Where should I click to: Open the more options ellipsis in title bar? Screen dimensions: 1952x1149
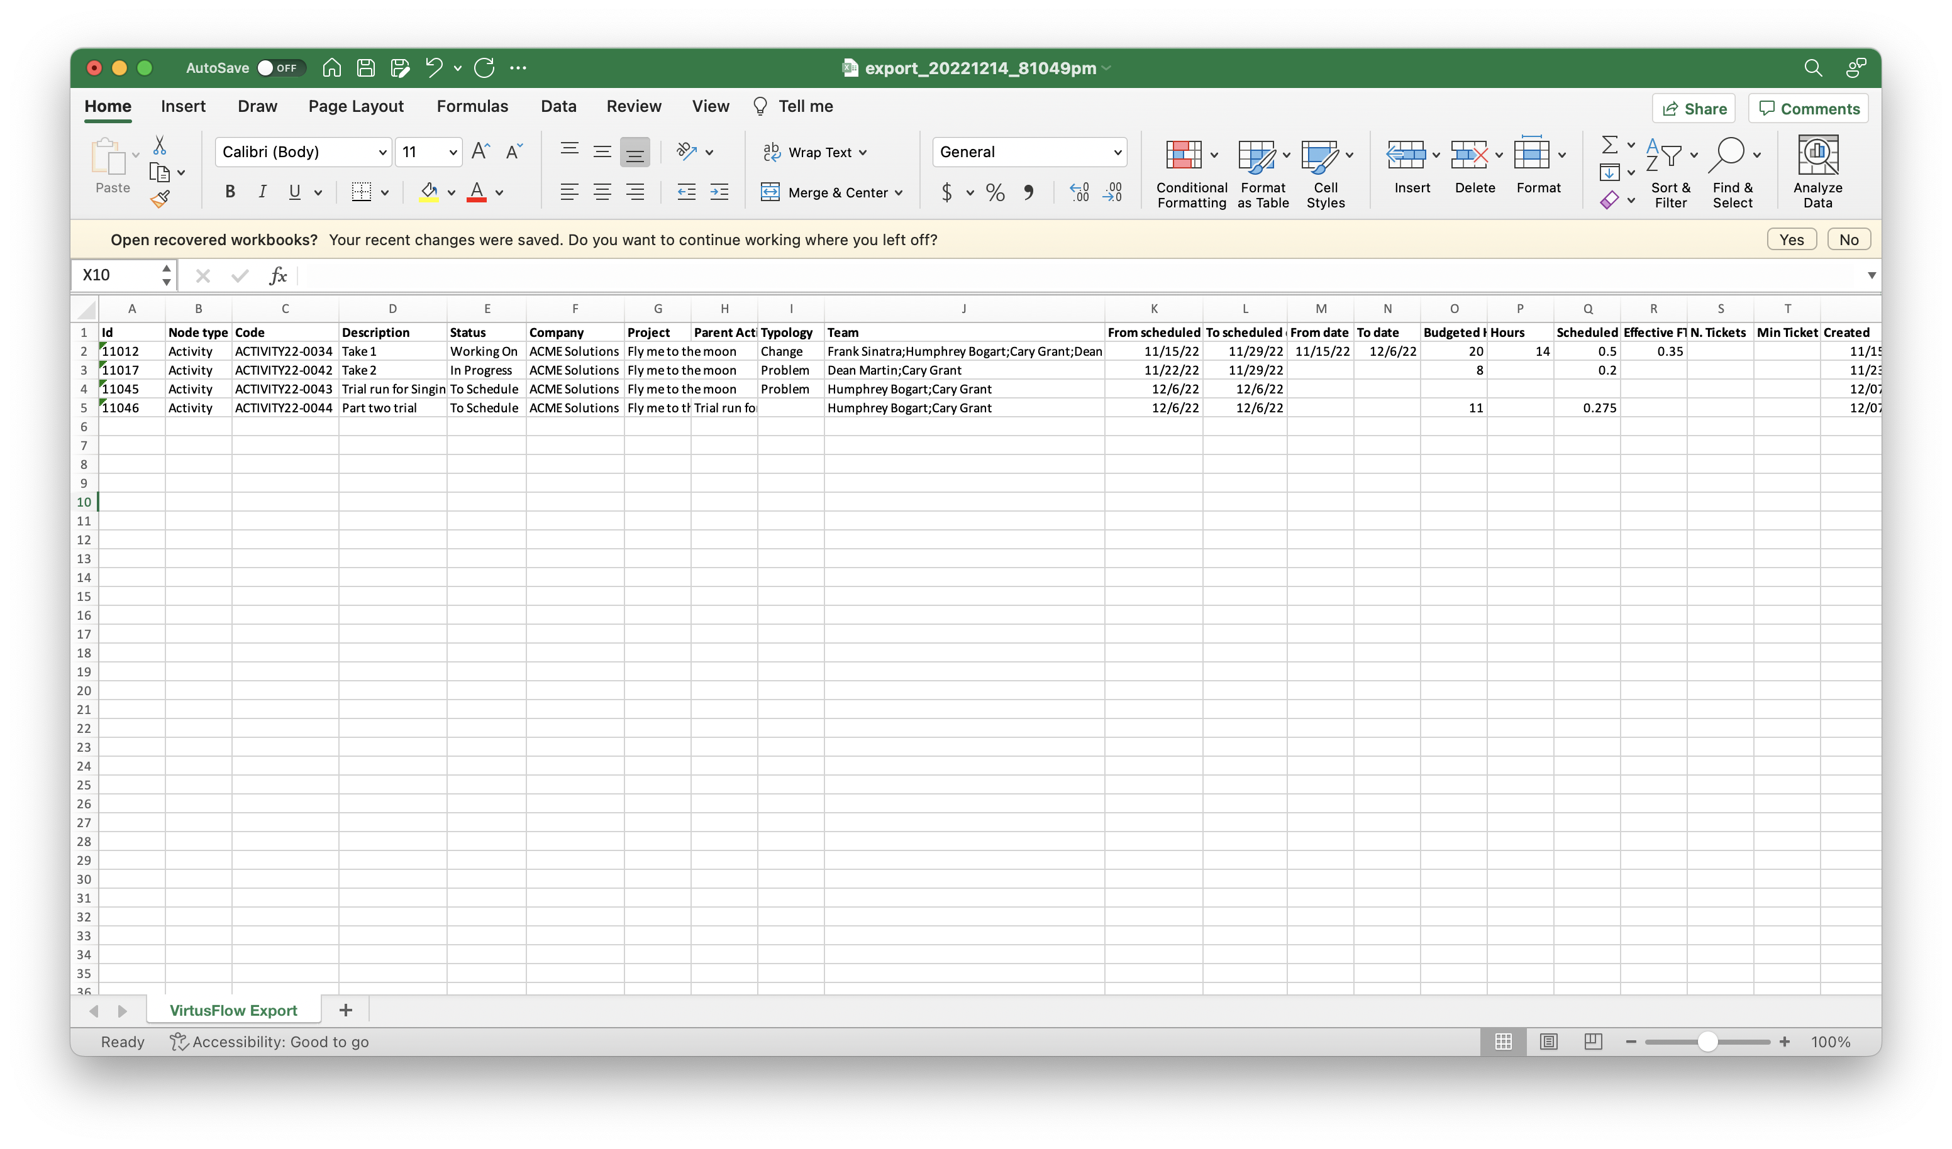click(518, 68)
